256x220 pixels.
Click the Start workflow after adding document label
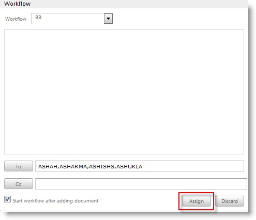point(55,201)
